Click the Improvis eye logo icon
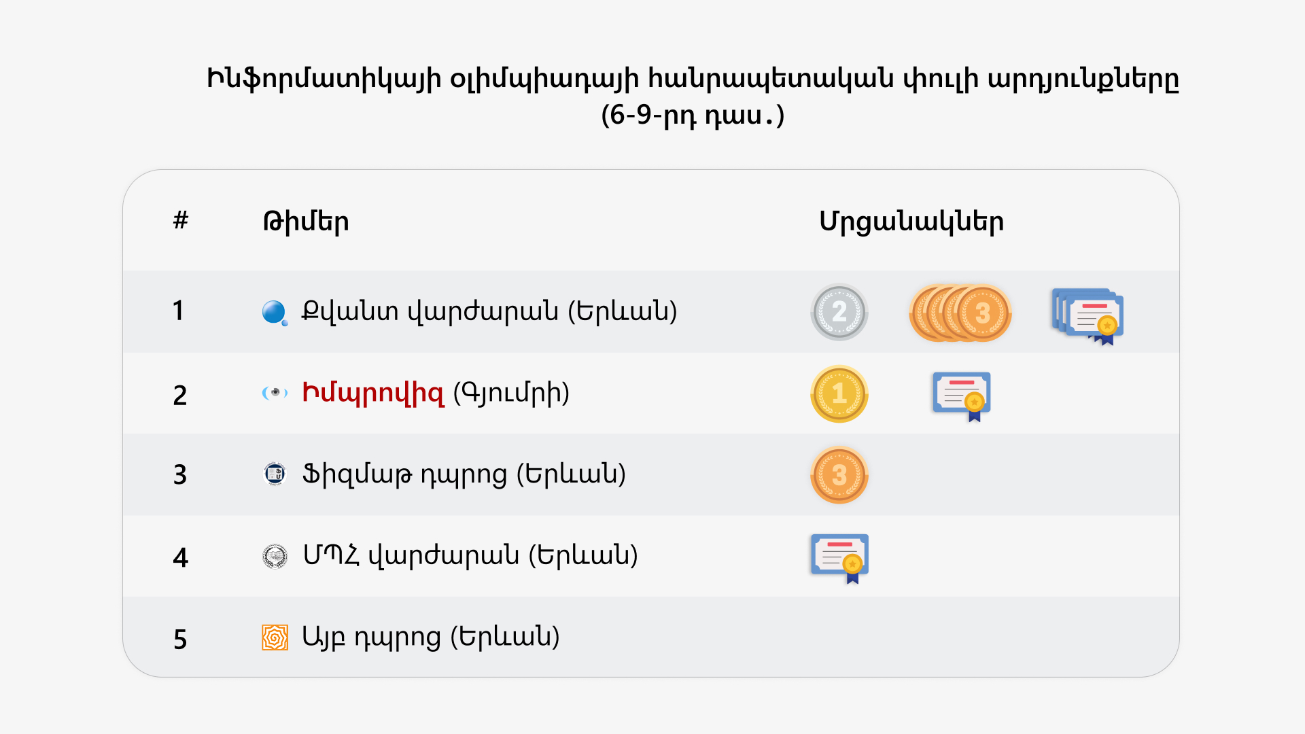Screen dimensions: 1305x734 275,393
